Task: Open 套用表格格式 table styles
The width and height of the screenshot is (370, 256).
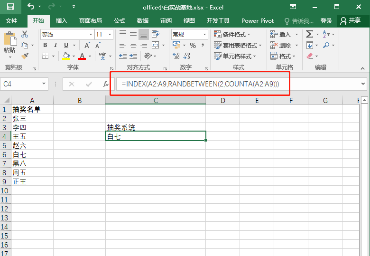Action: 238,45
